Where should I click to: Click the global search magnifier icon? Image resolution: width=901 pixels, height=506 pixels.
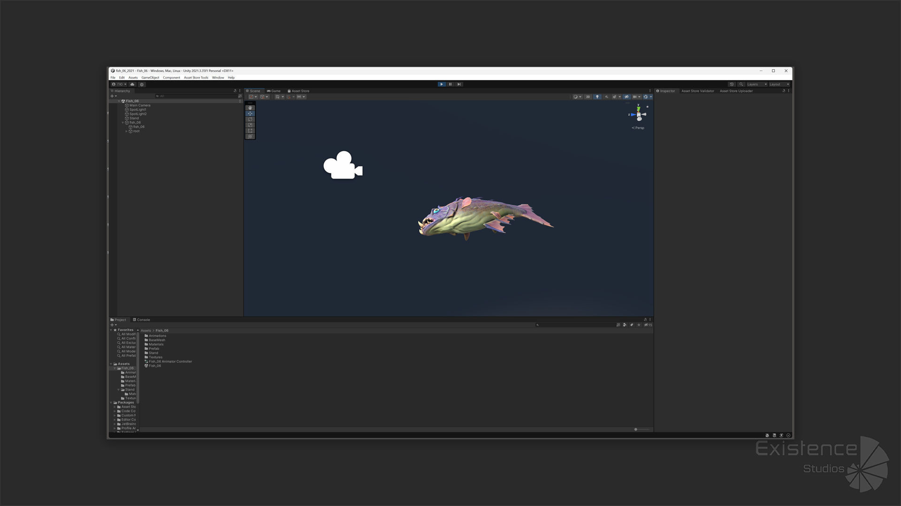point(741,84)
